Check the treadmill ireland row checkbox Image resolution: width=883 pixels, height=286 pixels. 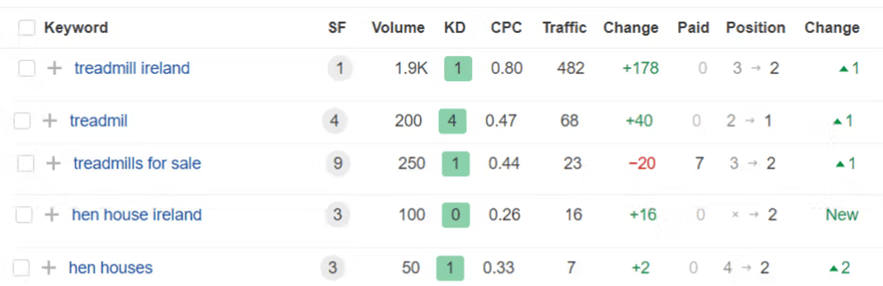[x=27, y=68]
